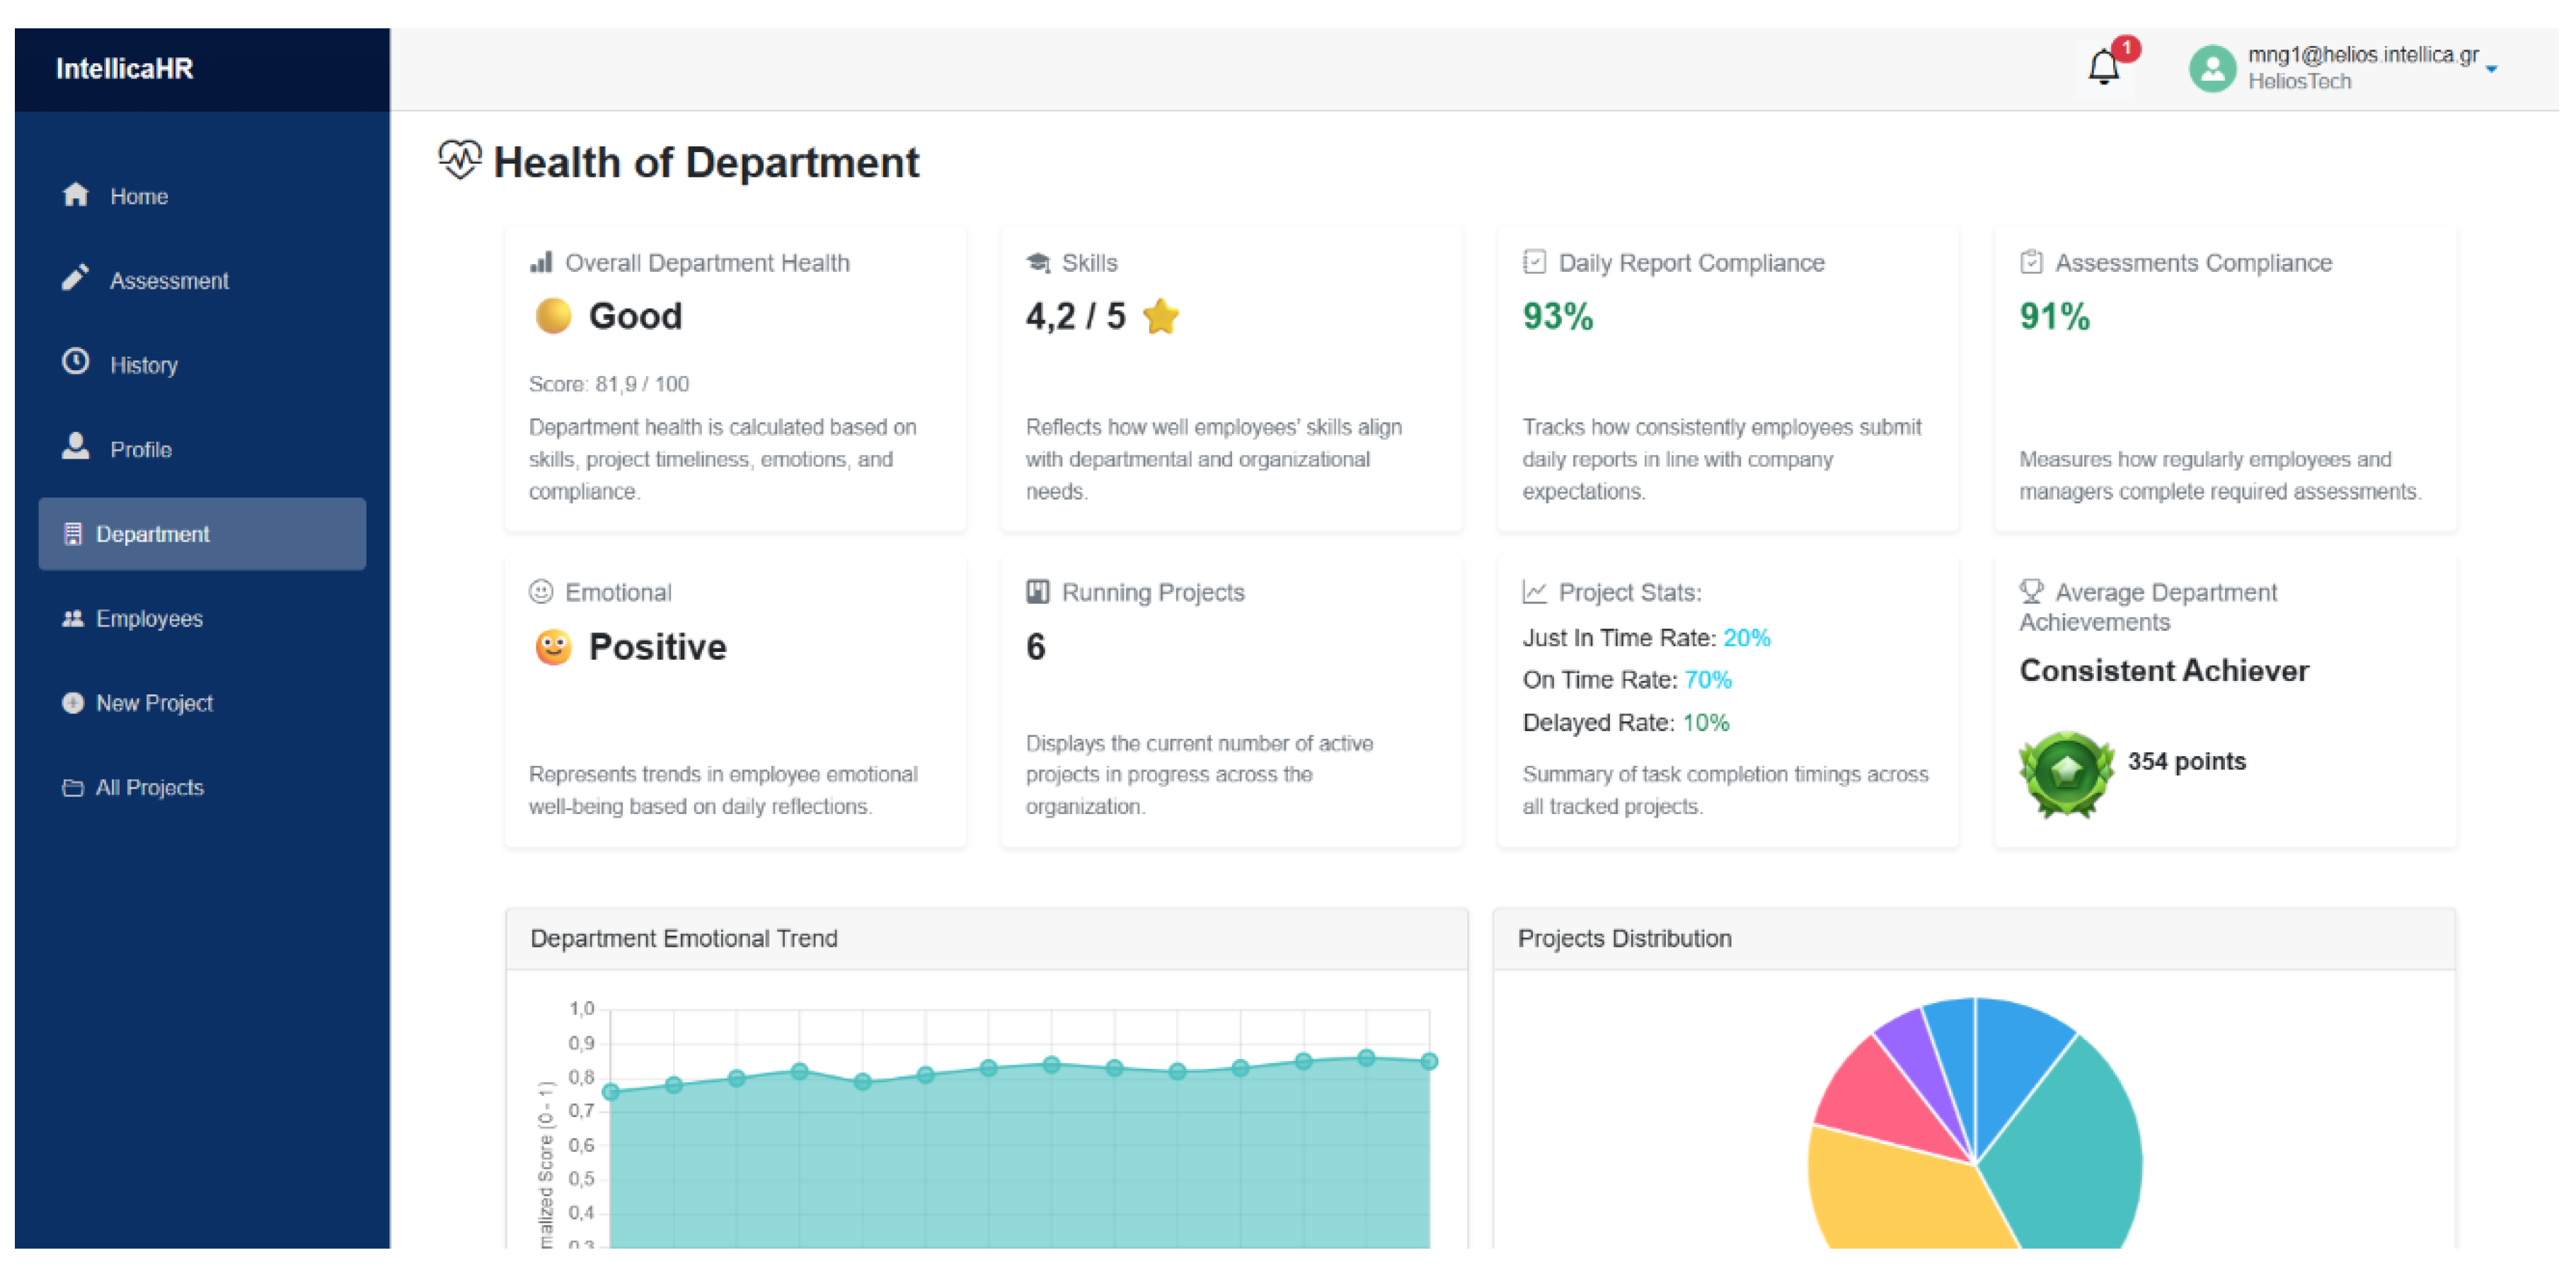Viewport: 2576px width, 1272px height.
Task: Click the IntellicaHR brand link
Action: pos(124,68)
